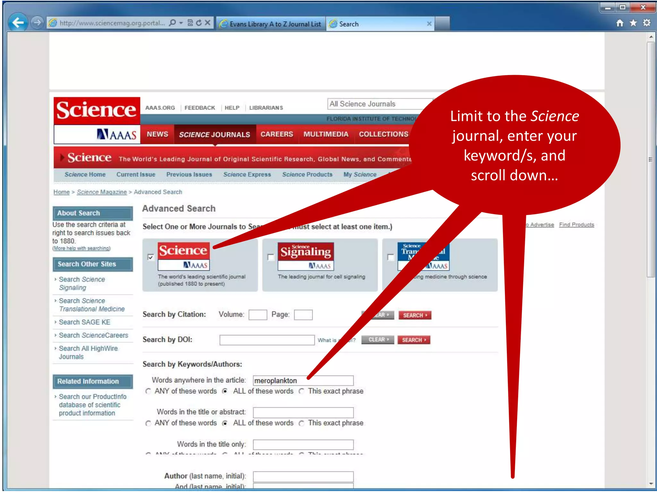Click SEARCH button for citation search
This screenshot has height=493, width=657.
click(415, 315)
